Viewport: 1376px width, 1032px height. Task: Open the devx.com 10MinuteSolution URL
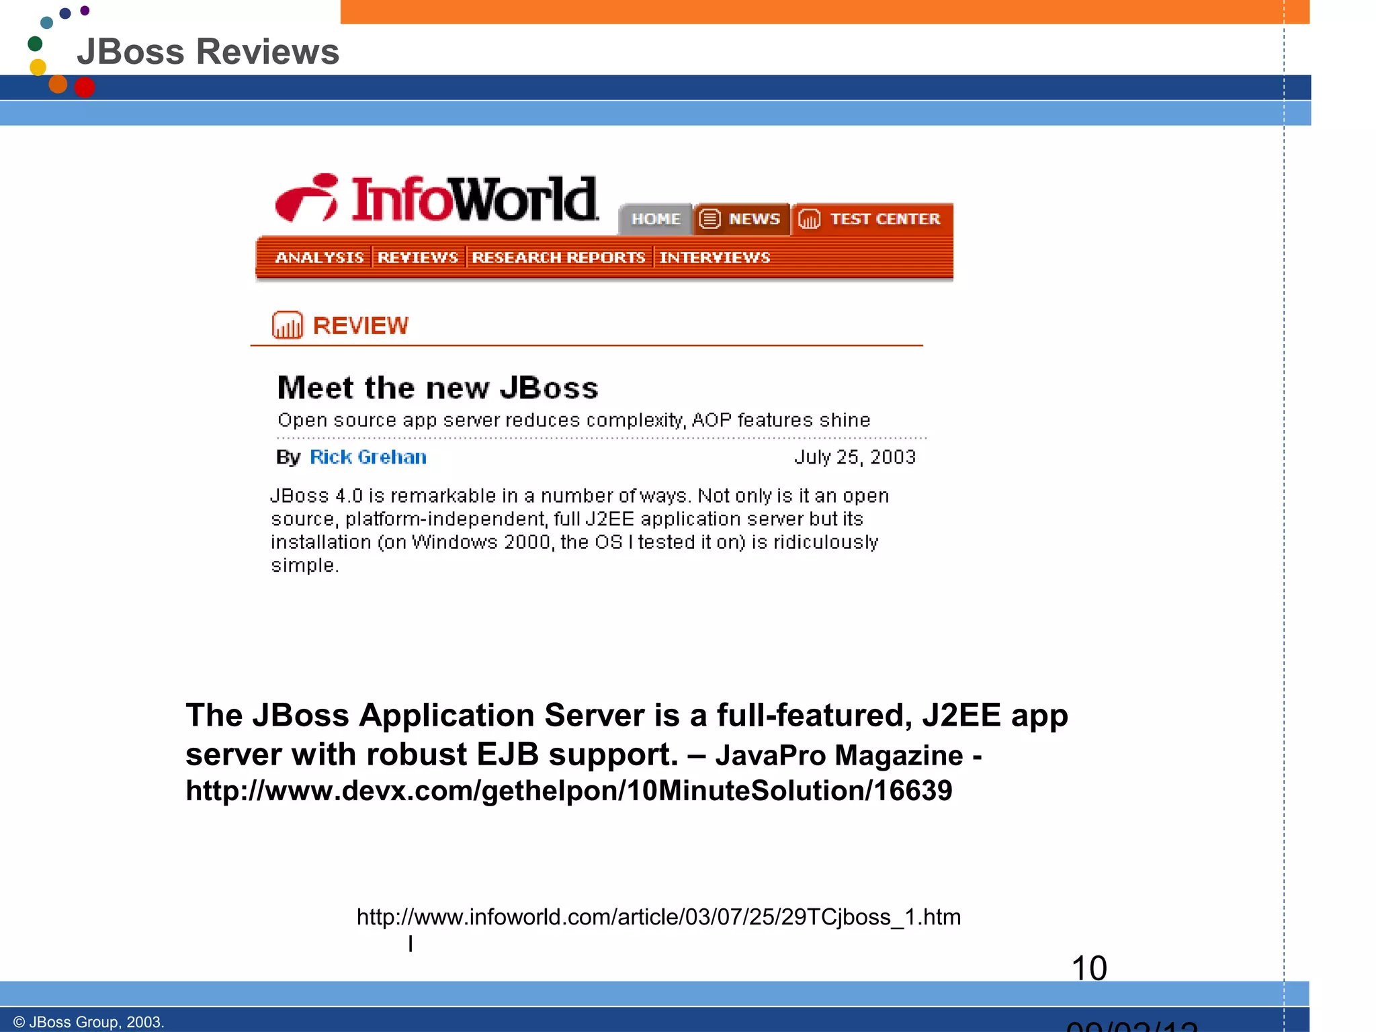tap(569, 791)
